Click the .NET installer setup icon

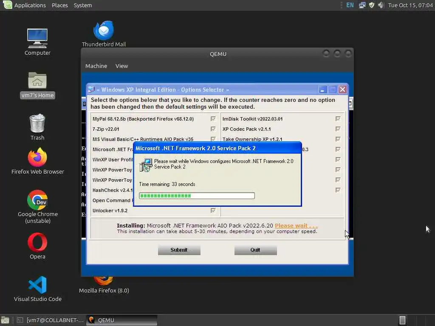tap(146, 165)
